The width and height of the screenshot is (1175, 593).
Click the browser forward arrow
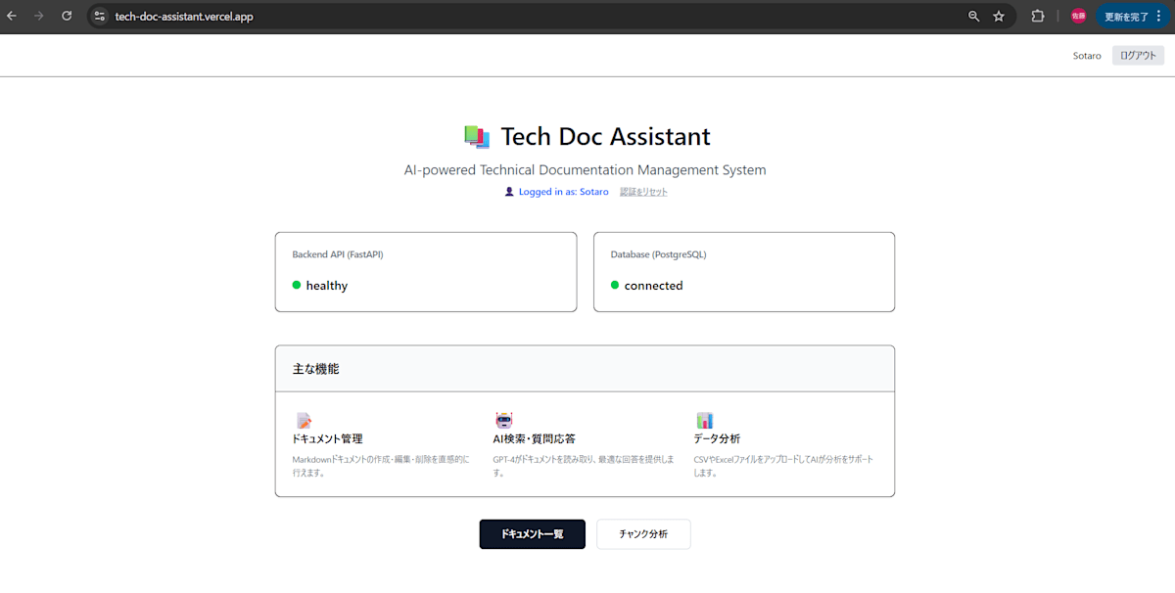tap(39, 16)
